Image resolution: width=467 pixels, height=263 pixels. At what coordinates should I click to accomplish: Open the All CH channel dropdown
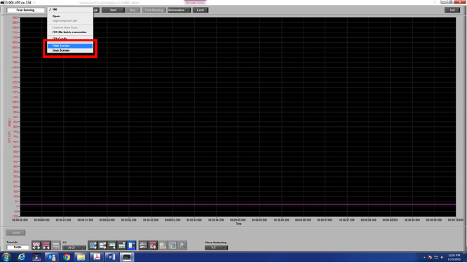(x=74, y=248)
